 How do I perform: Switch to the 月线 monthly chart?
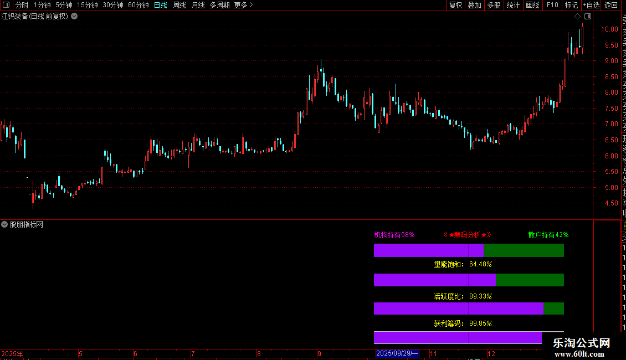pyautogui.click(x=198, y=5)
